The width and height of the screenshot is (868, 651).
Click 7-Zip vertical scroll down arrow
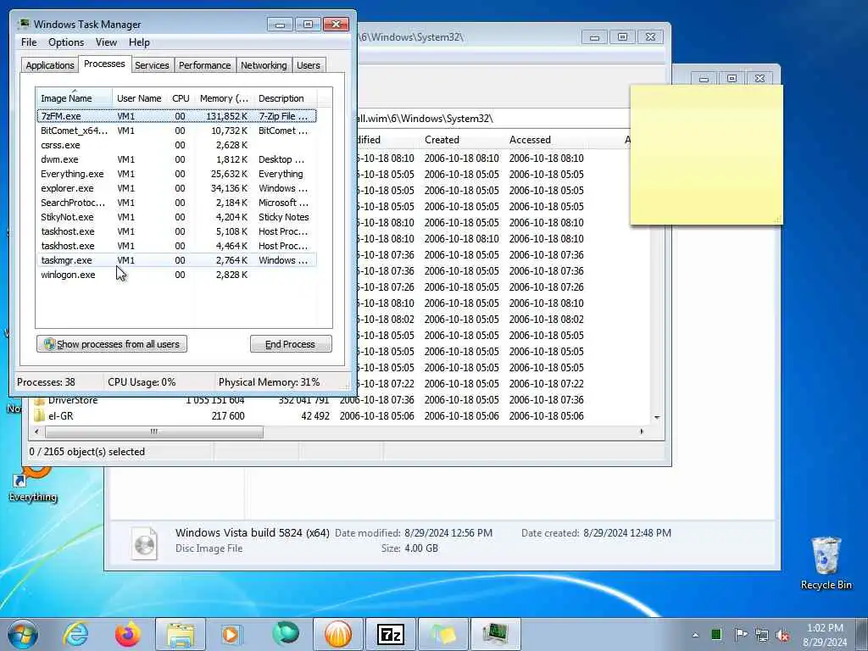(657, 417)
